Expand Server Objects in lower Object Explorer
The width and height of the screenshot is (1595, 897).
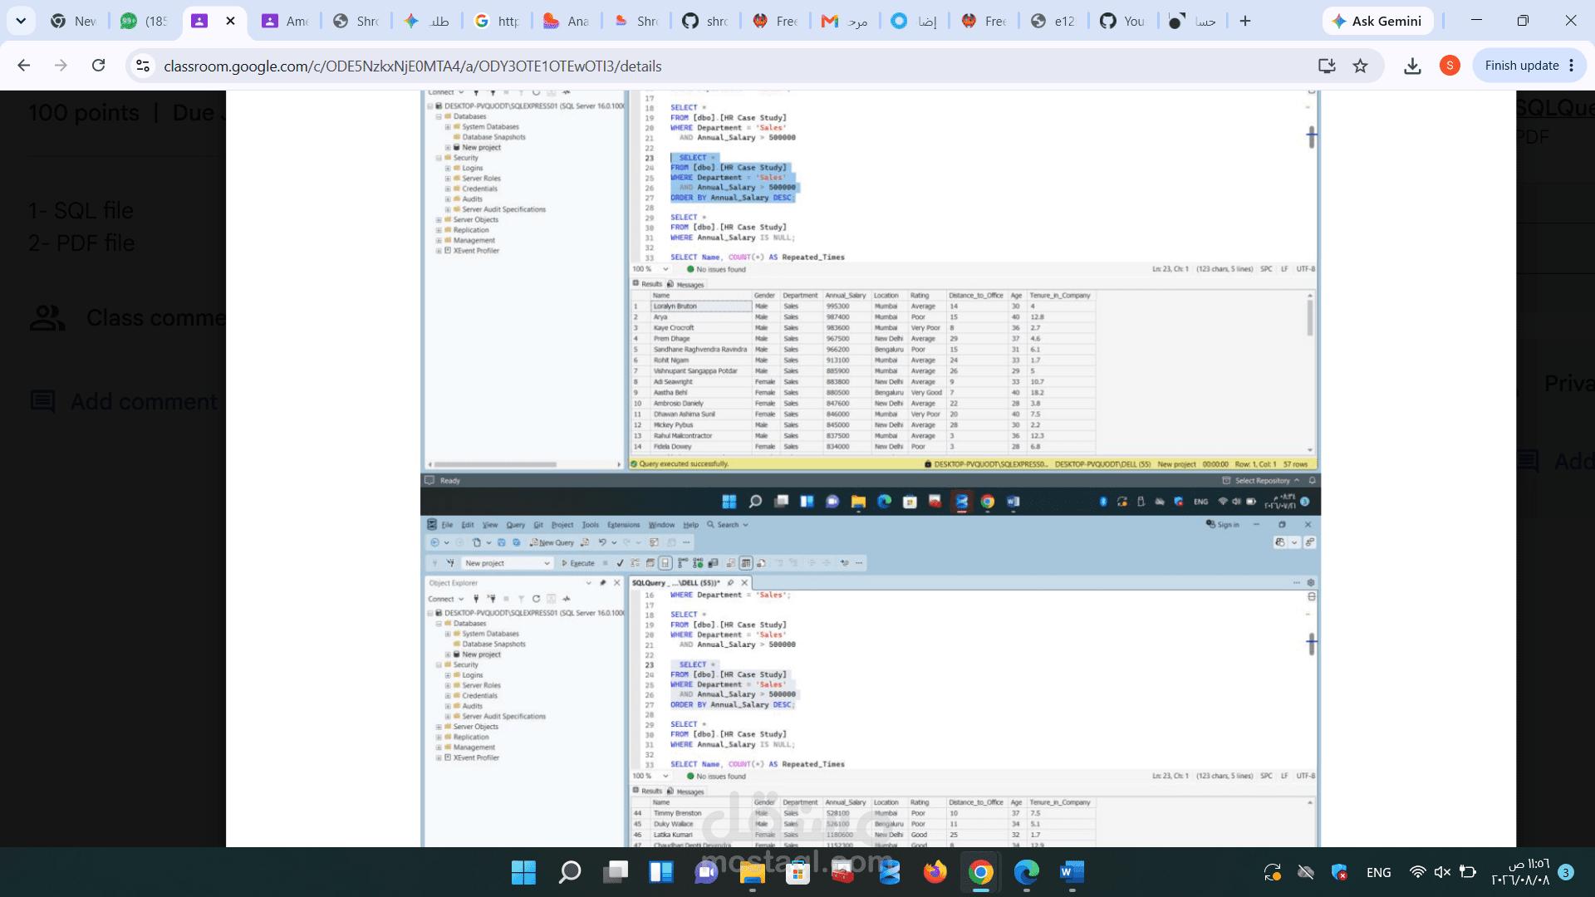[x=439, y=727]
